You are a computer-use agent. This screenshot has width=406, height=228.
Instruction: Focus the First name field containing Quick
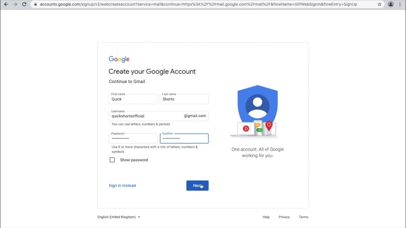pyautogui.click(x=133, y=99)
